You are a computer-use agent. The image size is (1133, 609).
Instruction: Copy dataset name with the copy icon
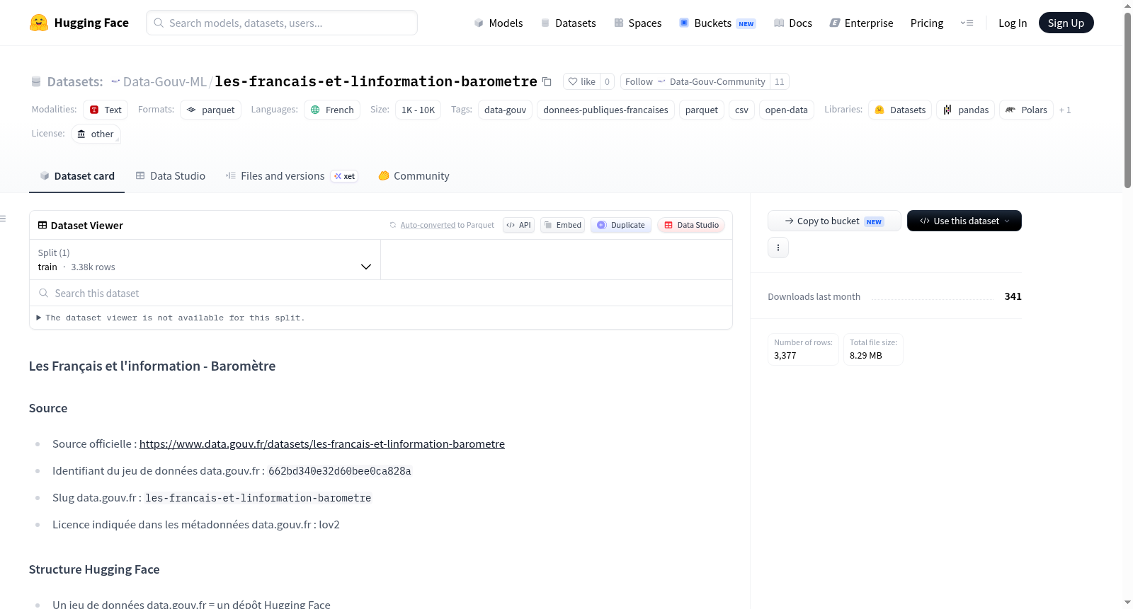click(547, 81)
